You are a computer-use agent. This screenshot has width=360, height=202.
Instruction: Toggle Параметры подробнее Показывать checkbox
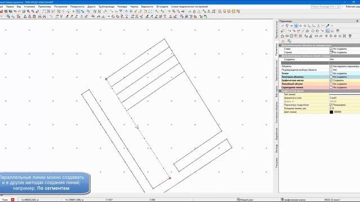tap(331, 105)
